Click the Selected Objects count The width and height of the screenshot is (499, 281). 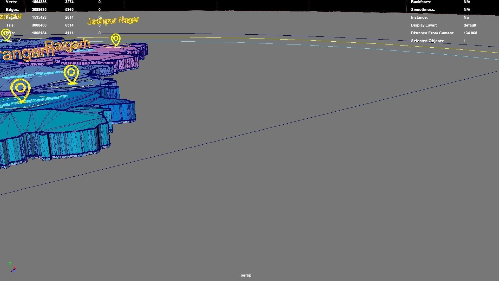[464, 41]
